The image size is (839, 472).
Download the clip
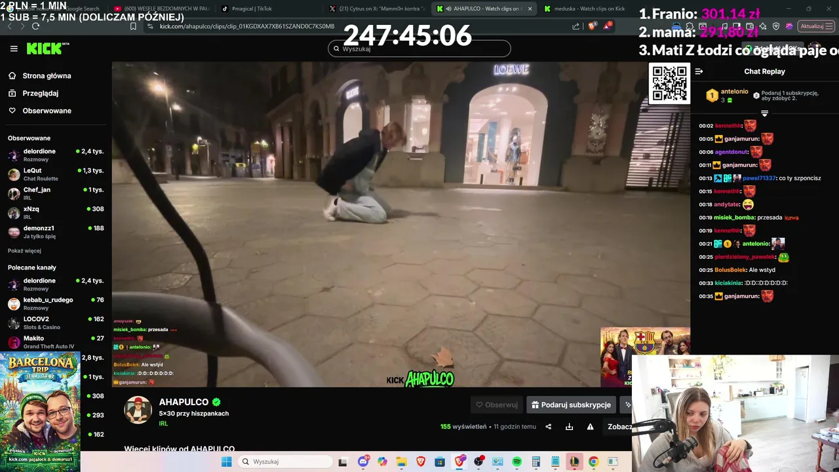(x=569, y=427)
